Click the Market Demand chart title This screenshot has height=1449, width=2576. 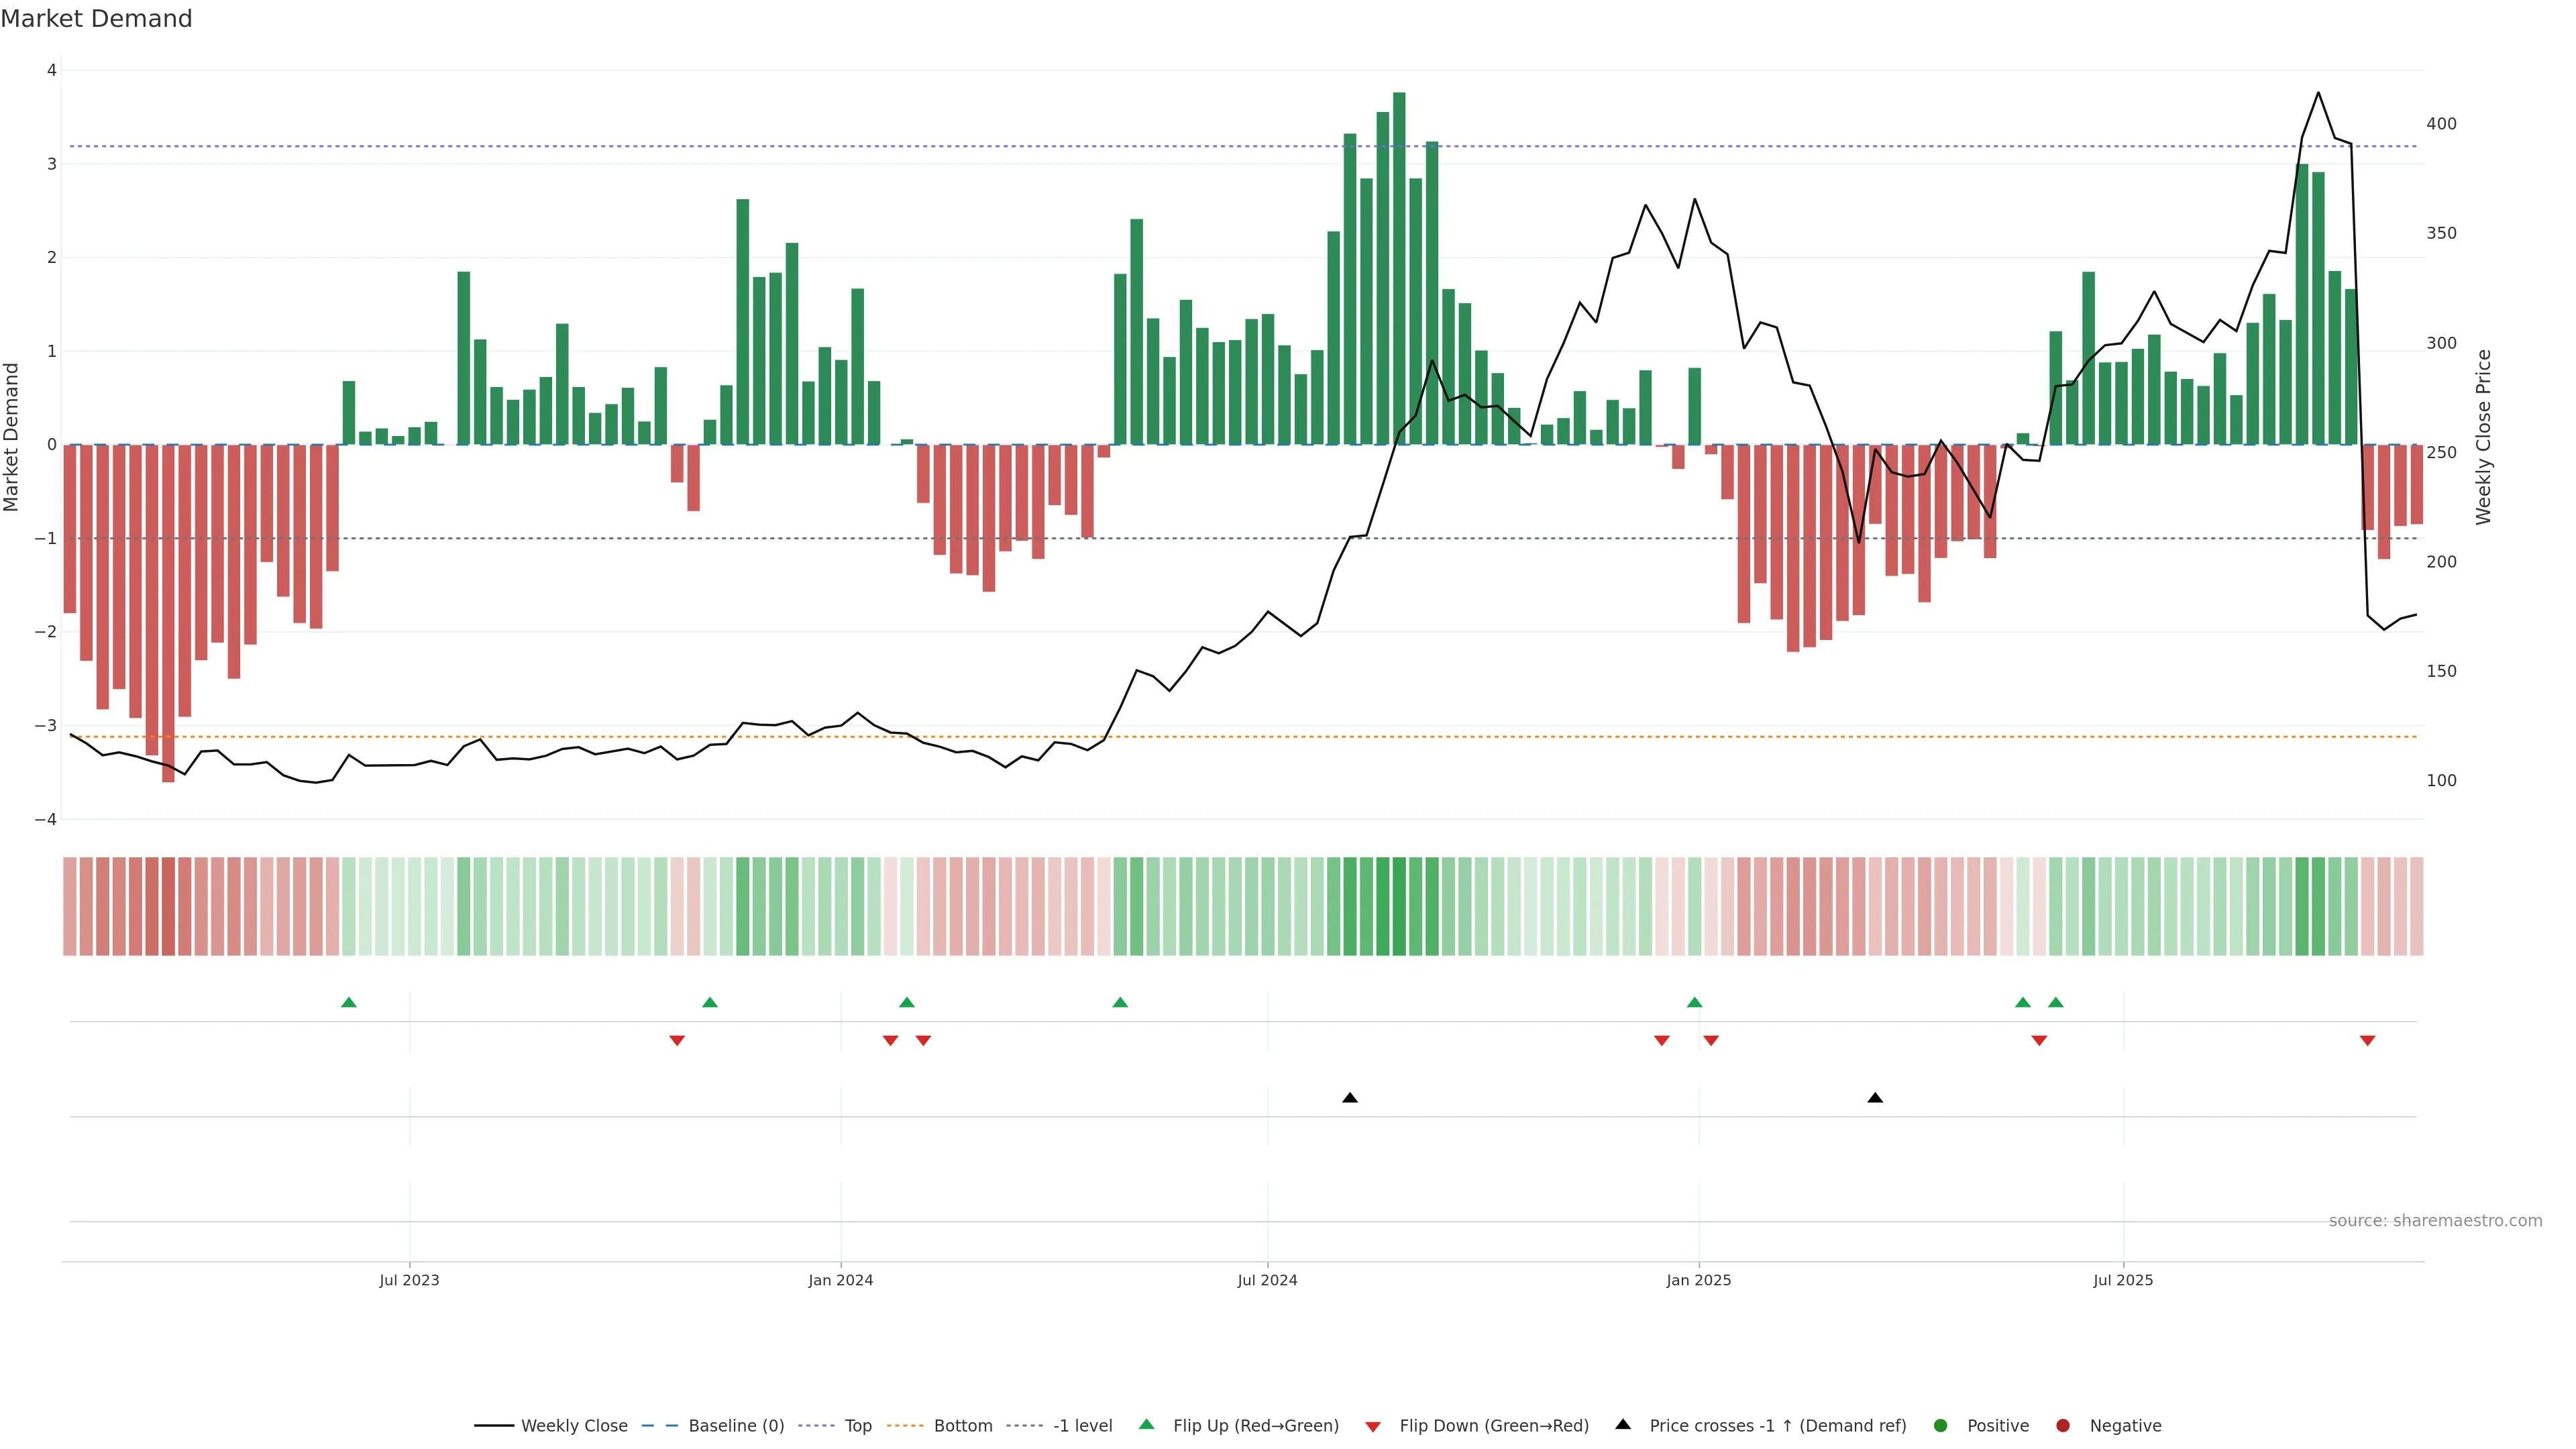(97, 19)
